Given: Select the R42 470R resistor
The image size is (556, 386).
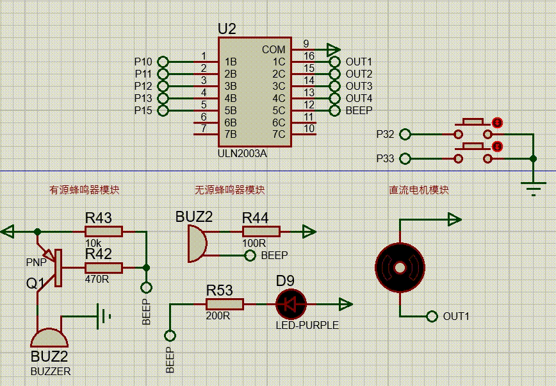Looking at the screenshot, I should point(104,268).
